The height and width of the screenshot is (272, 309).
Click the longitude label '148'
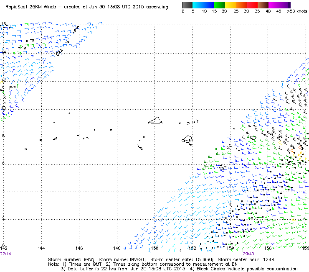pos(117,248)
